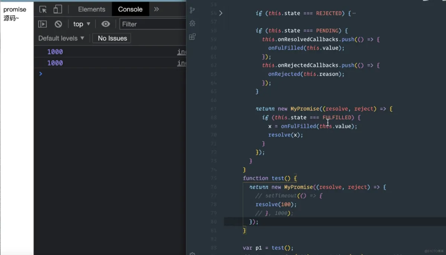Viewport: 446px width, 255px height.
Task: Expand the folded REJECTED if block chevron
Action: point(221,13)
